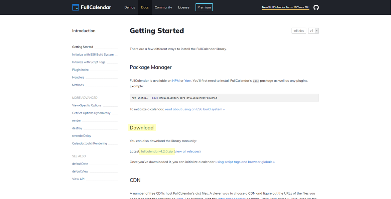Open the render docs link
The height and width of the screenshot is (199, 391).
(77, 121)
